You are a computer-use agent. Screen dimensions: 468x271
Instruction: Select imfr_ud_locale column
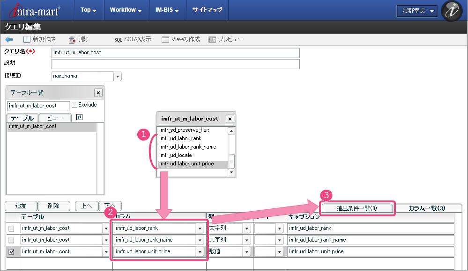coord(193,155)
